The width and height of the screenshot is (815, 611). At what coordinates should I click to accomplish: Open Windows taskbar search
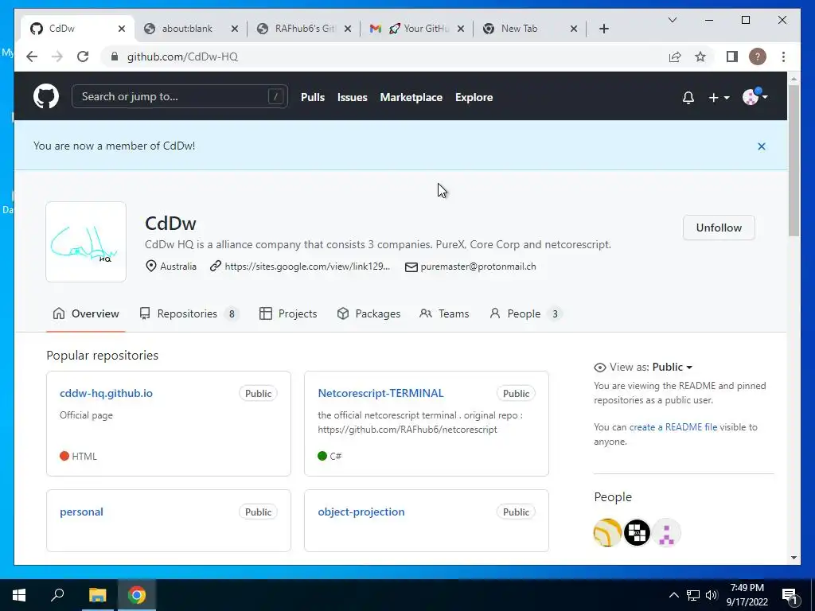tap(57, 595)
